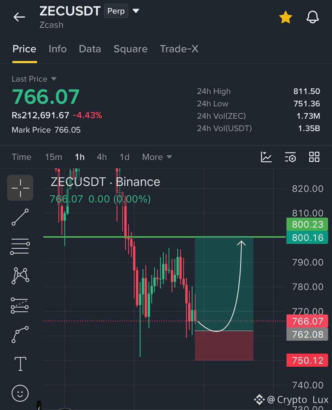Select the trend line drawing tool

[x=20, y=217]
